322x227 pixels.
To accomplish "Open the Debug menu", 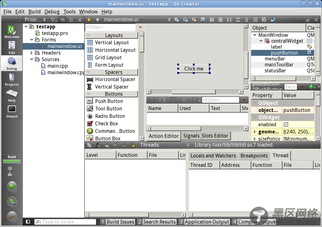I will click(x=52, y=12).
